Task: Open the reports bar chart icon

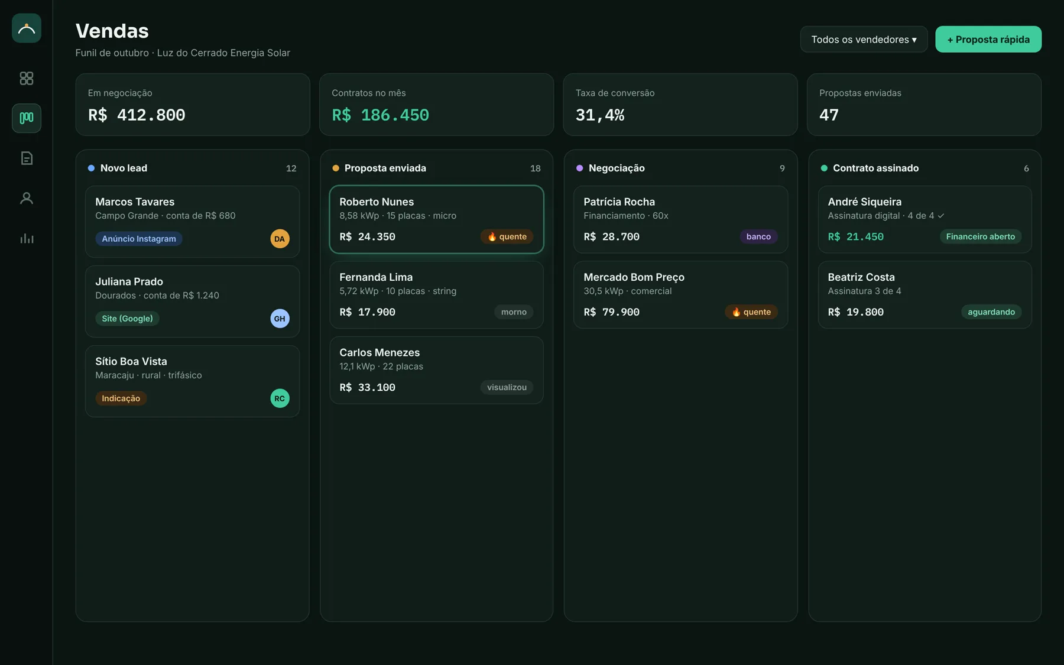Action: tap(27, 238)
